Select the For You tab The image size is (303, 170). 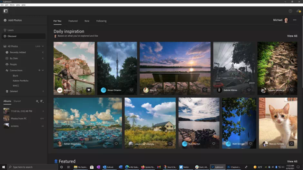coord(57,21)
